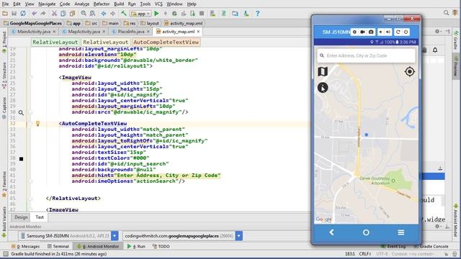Open the VCS menu

point(158,4)
